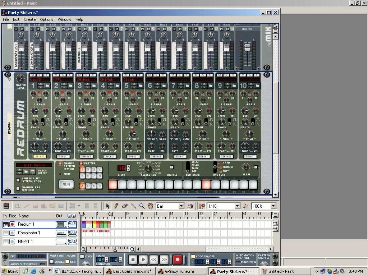The width and height of the screenshot is (368, 276).
Task: Select the Line tool in the sequencer toolbar
Action: pyautogui.click(x=133, y=206)
